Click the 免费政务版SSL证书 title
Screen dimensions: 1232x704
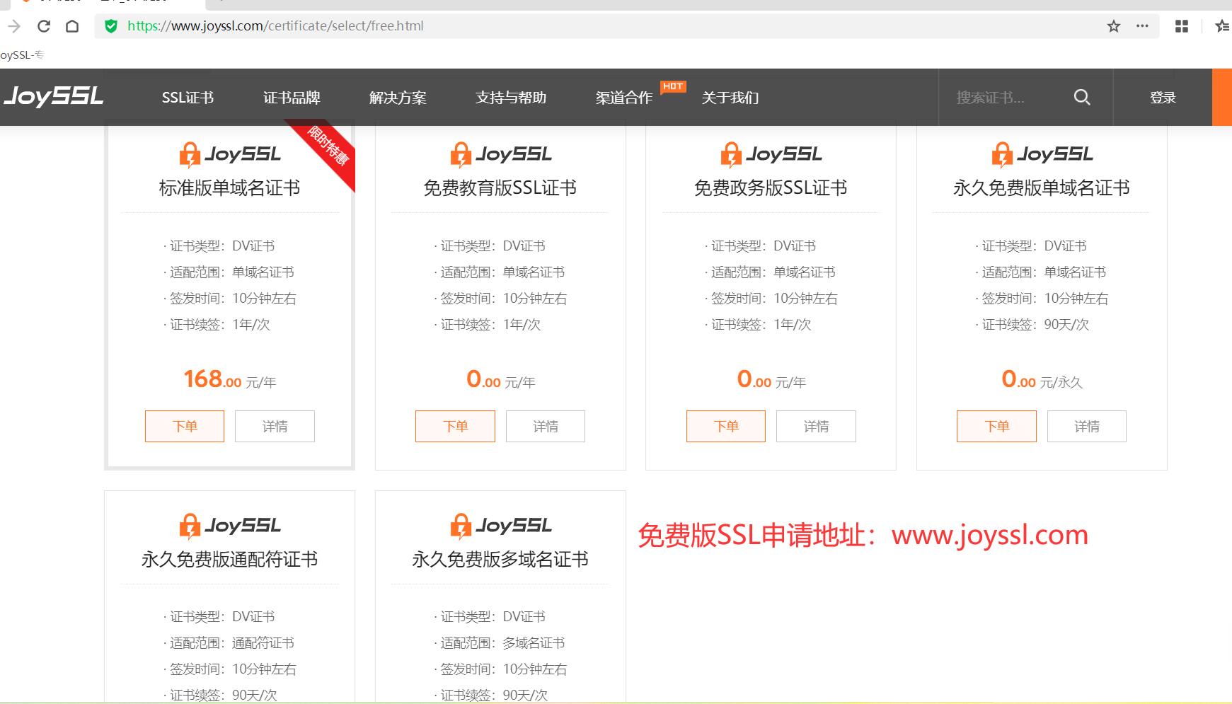pos(771,187)
